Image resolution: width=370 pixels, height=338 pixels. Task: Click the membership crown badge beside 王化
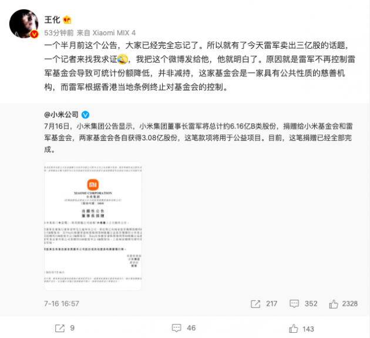point(68,20)
